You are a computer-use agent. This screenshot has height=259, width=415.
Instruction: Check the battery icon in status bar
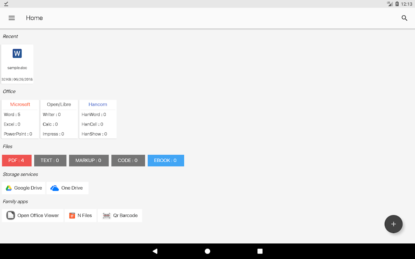(x=397, y=4)
